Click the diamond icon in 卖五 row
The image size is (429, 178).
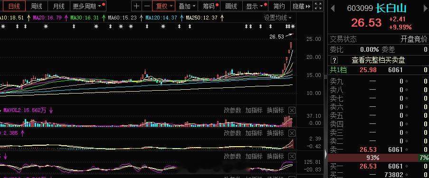click(407, 115)
